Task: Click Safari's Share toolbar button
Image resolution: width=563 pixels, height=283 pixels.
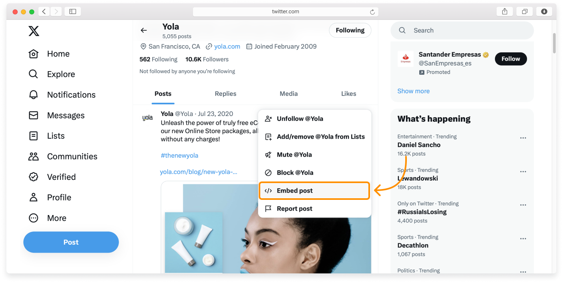Action: 505,12
